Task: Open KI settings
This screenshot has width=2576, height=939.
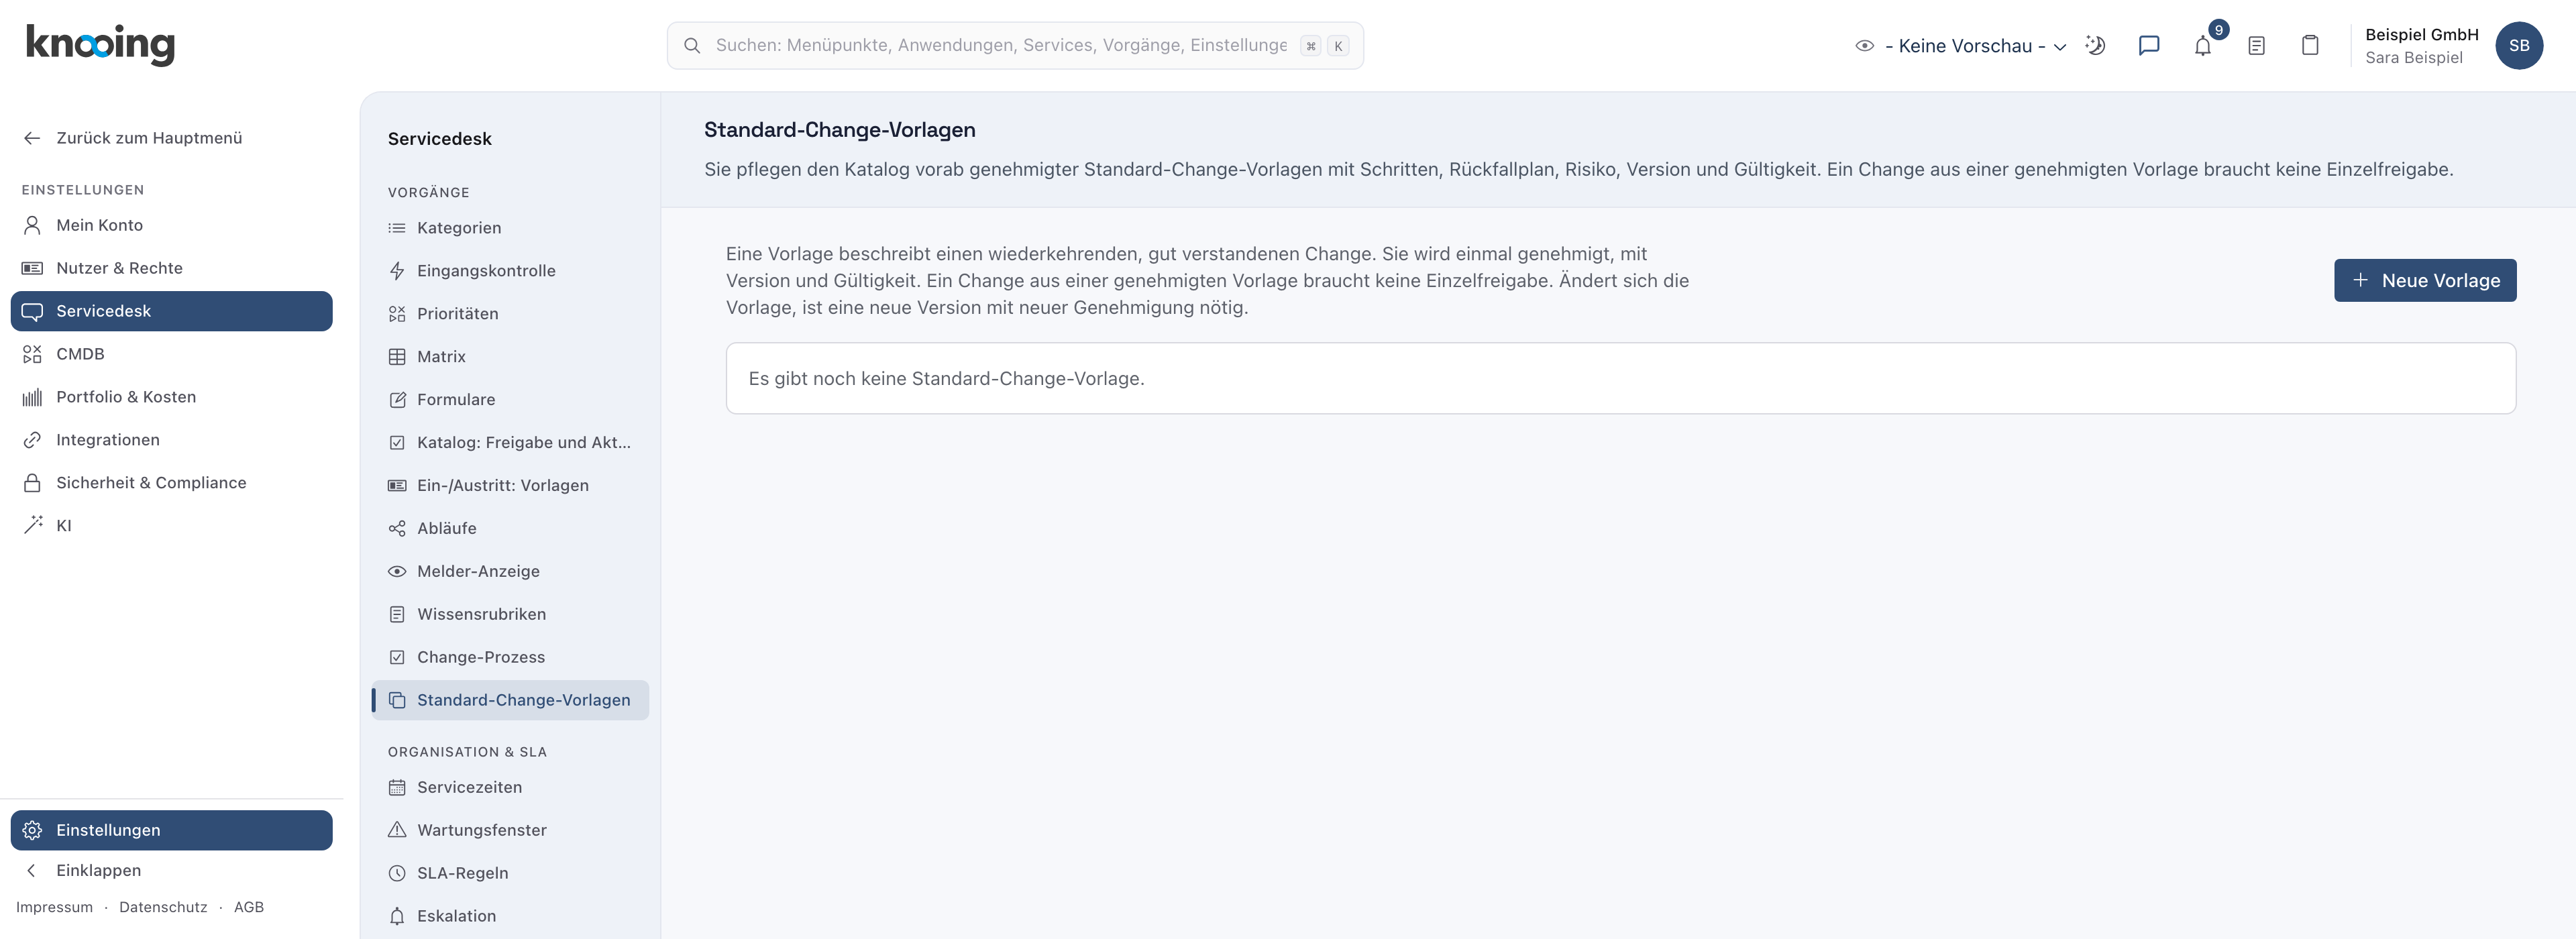Action: point(172,526)
